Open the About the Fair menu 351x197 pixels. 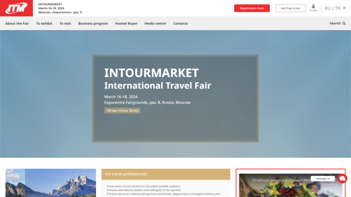click(17, 24)
